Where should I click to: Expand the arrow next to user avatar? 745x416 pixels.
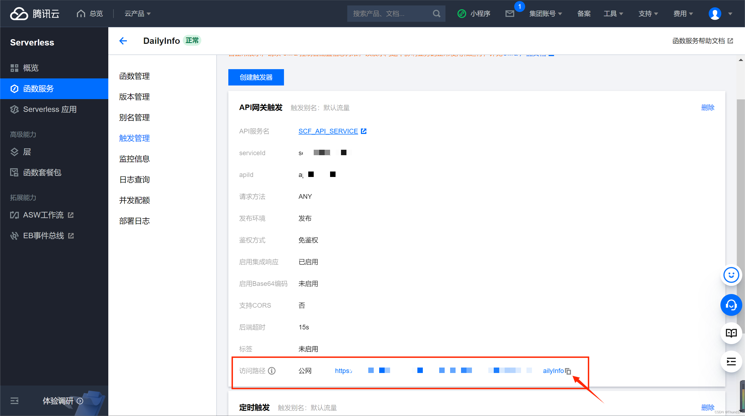click(730, 14)
